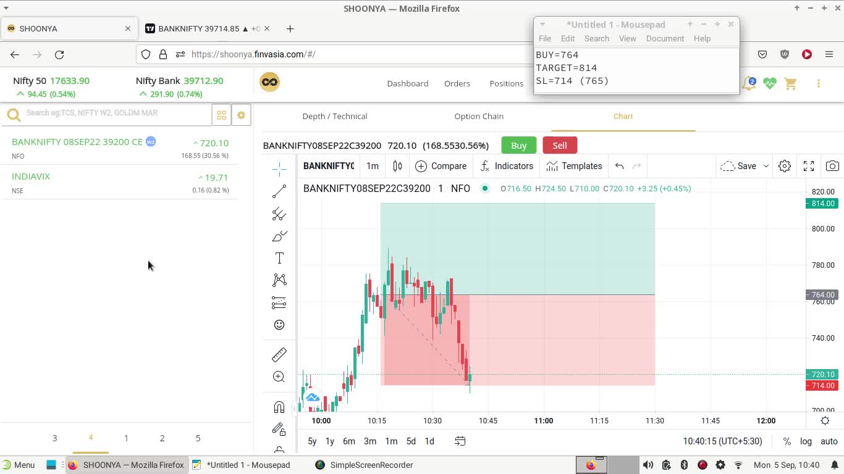Toggle percentage scale on chart

pyautogui.click(x=787, y=441)
